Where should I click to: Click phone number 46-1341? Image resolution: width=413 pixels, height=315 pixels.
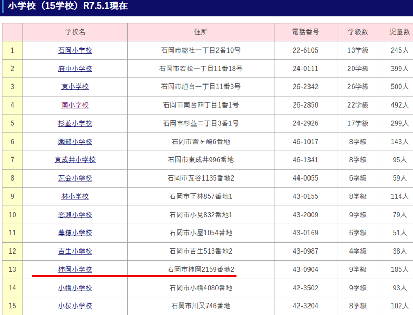[x=305, y=160]
